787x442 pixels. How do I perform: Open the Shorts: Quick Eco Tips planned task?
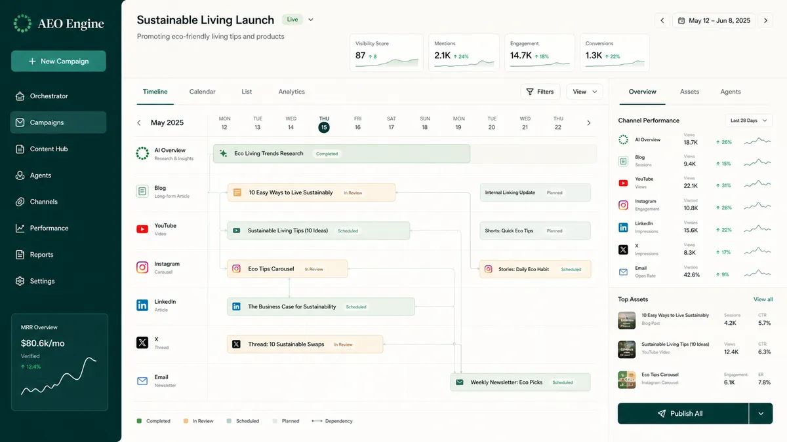(535, 230)
